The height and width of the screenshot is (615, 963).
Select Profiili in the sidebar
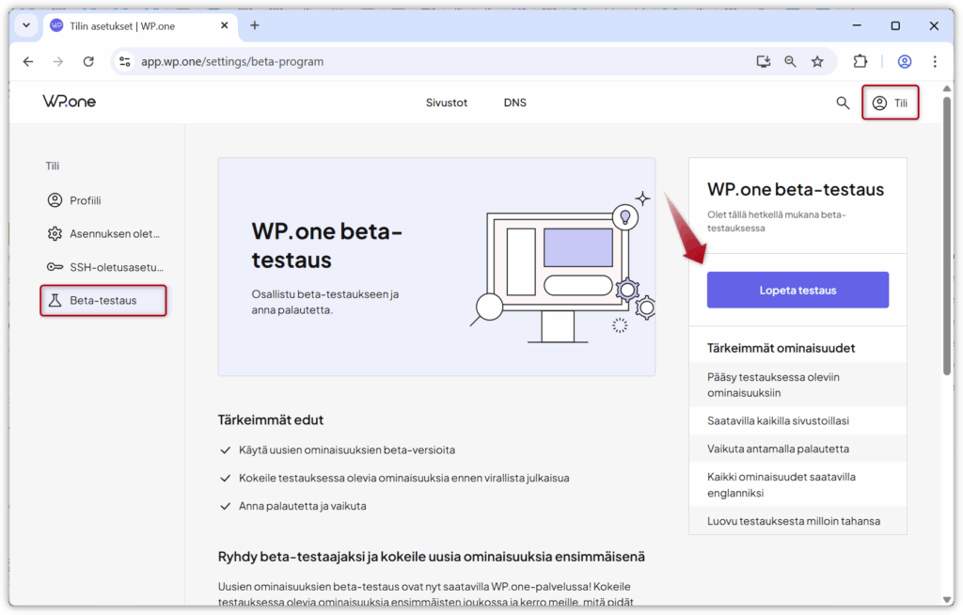click(85, 200)
